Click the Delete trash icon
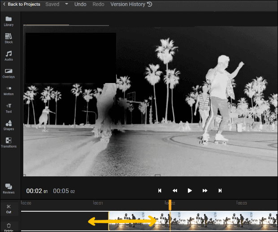Screen dimensions: 278x232 (x=9, y=226)
